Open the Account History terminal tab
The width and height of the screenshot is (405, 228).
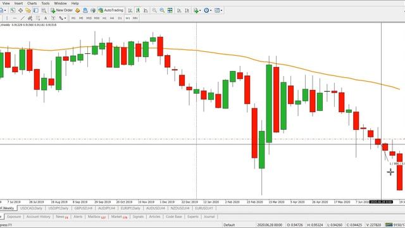click(x=39, y=217)
